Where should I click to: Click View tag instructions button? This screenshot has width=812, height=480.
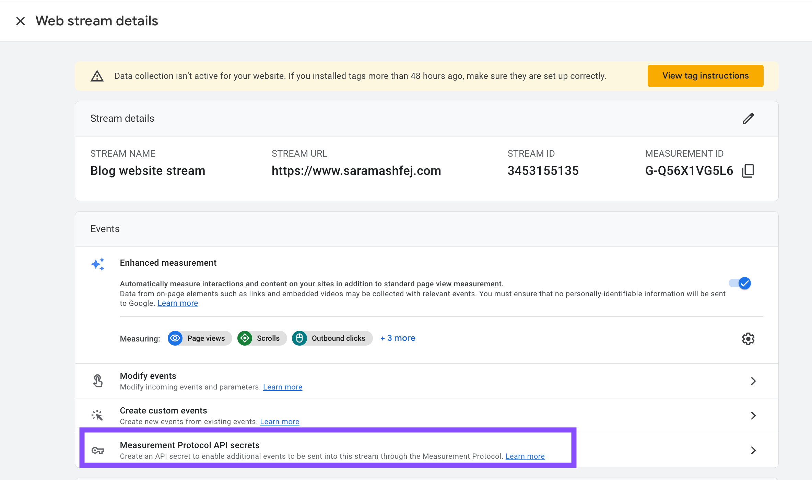705,76
